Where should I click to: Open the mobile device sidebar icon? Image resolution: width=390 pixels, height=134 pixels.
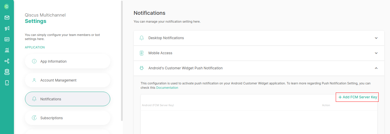point(7,83)
